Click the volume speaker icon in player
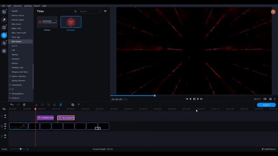Viewport: 278px width, 156px height. [x=265, y=99]
